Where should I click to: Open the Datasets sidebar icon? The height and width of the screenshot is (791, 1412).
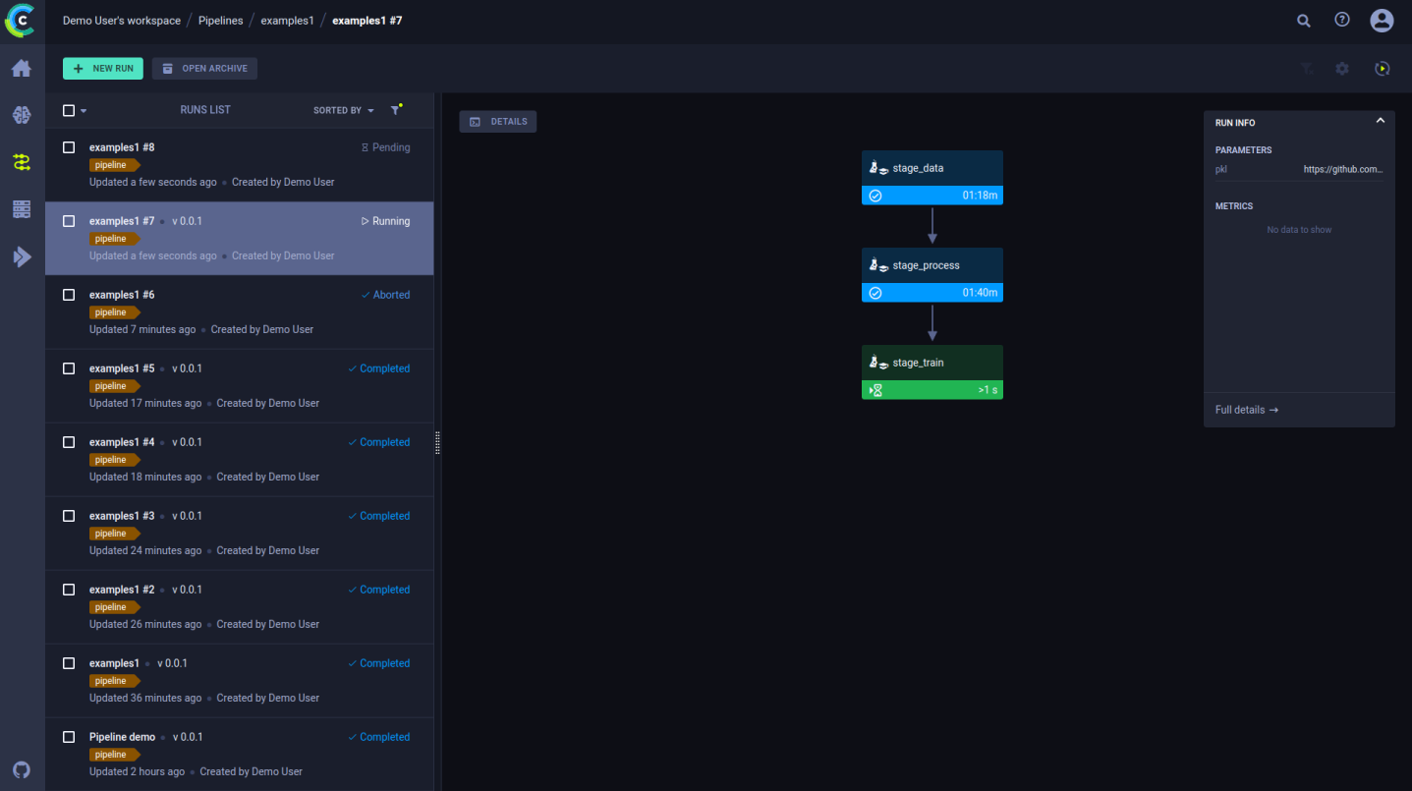[22, 209]
